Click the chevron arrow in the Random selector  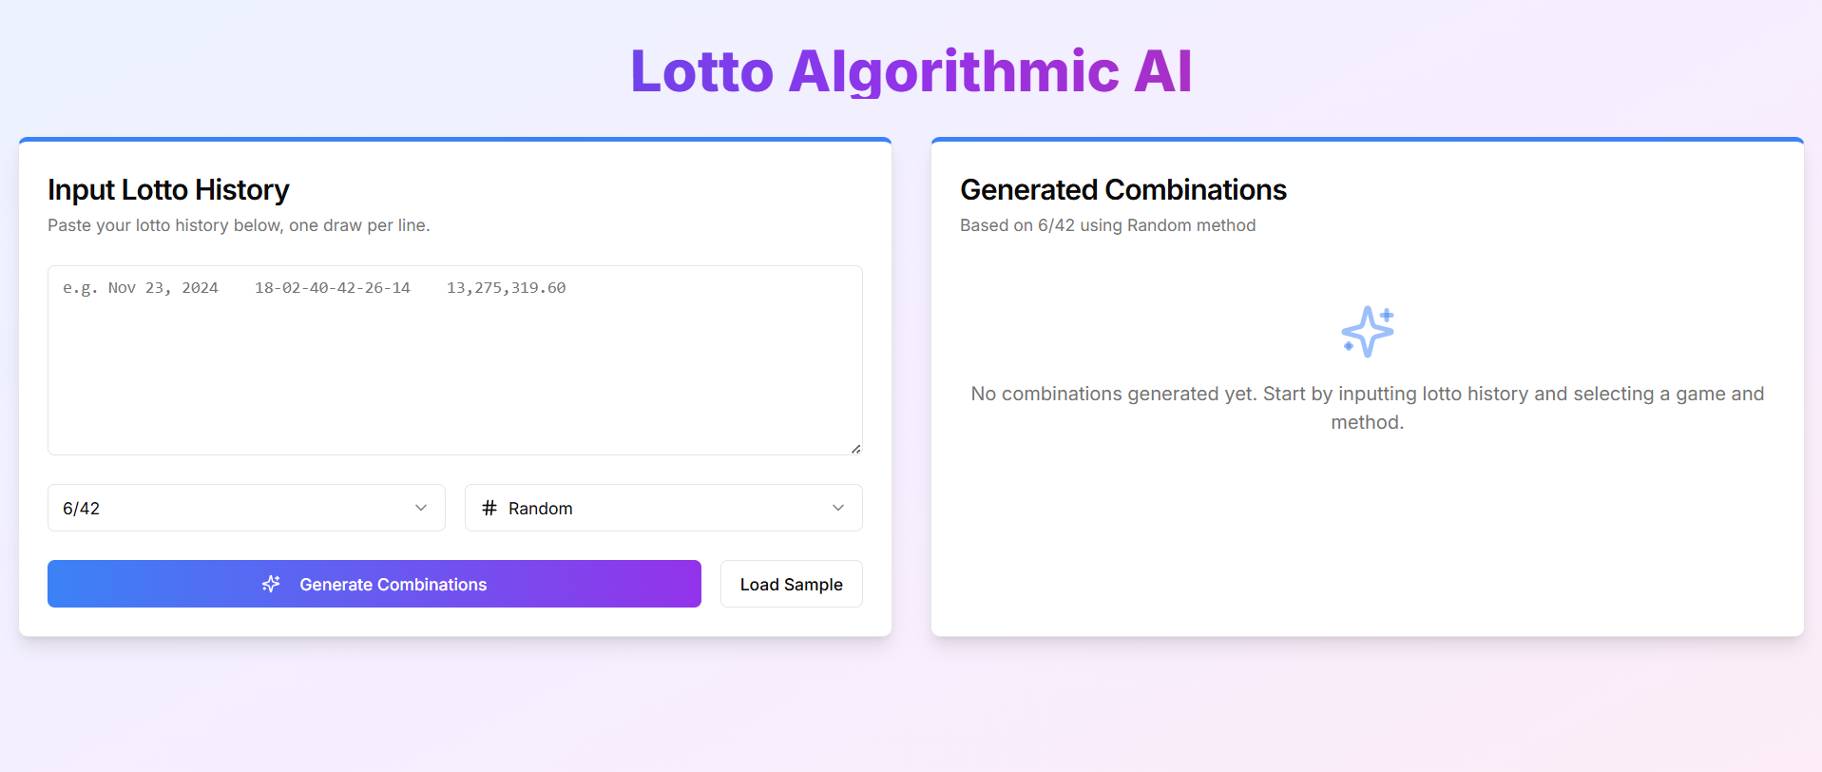pos(838,508)
